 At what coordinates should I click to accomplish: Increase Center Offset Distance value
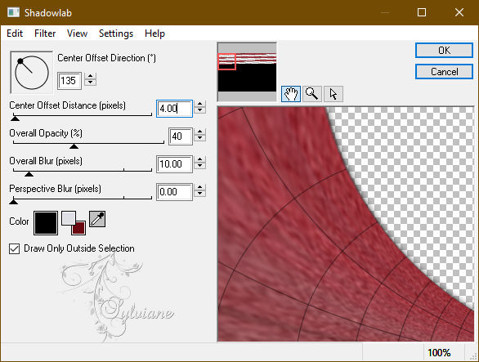pos(199,104)
